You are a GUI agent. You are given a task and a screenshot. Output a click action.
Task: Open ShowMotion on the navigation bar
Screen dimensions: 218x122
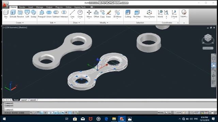coord(213,82)
